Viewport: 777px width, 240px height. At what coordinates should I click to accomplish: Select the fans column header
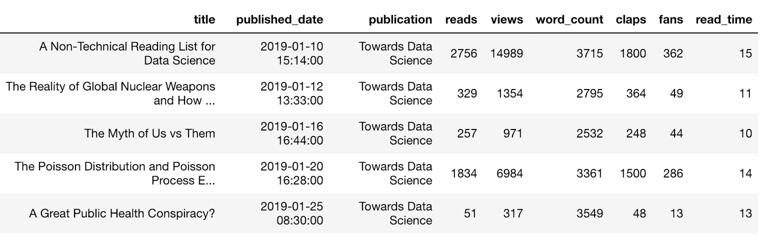[671, 20]
